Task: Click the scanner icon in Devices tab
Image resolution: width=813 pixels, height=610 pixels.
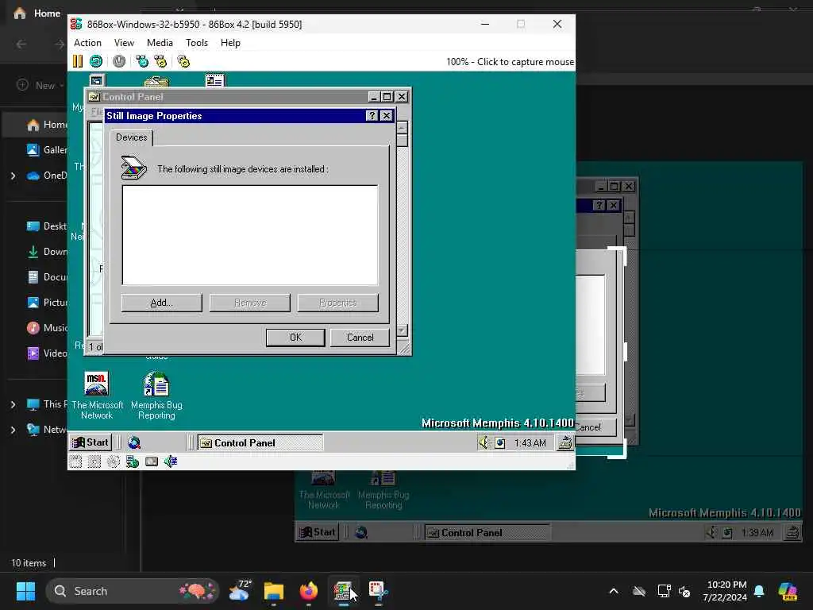Action: pyautogui.click(x=133, y=168)
